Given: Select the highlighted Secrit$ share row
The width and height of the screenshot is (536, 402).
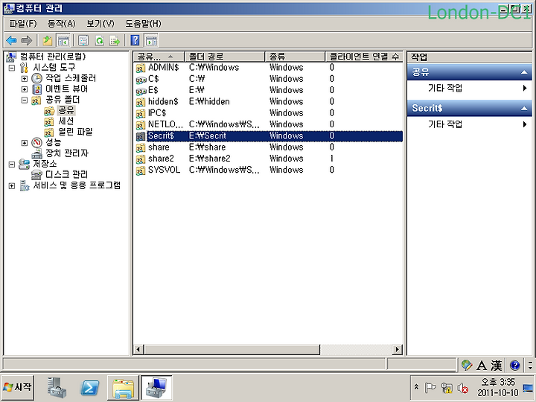Looking at the screenshot, I should pos(268,136).
